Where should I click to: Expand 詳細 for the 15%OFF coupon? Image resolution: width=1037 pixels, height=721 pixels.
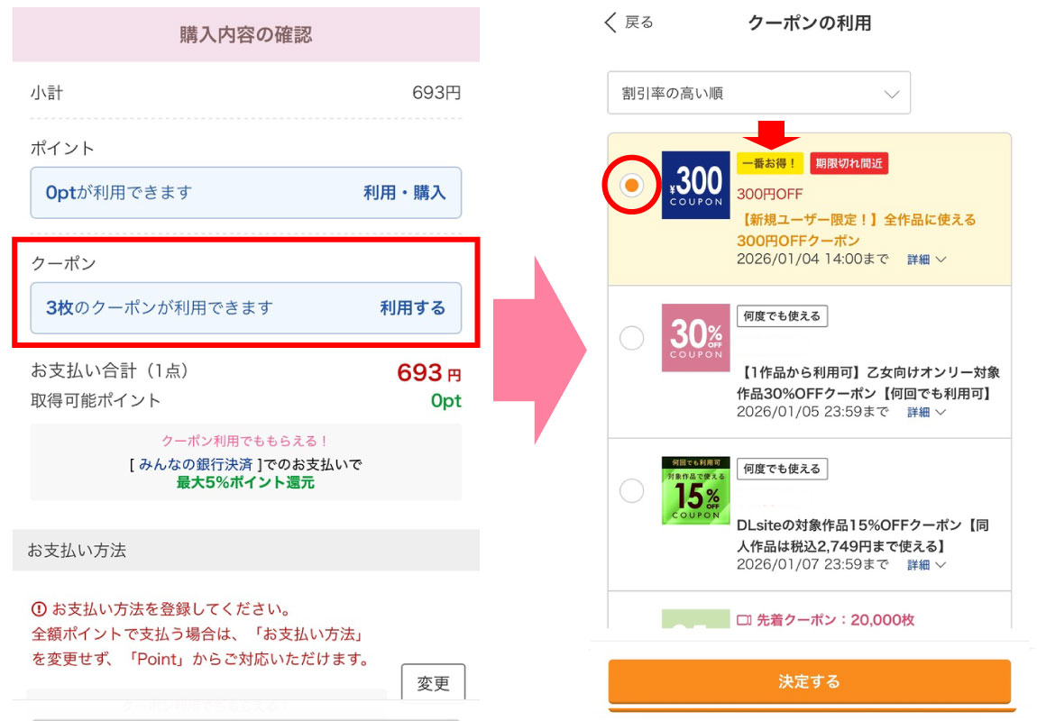(x=926, y=565)
